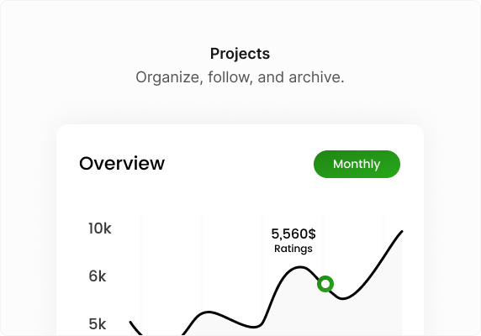The width and height of the screenshot is (481, 336).
Task: Click the Overview card heading
Action: tap(122, 164)
